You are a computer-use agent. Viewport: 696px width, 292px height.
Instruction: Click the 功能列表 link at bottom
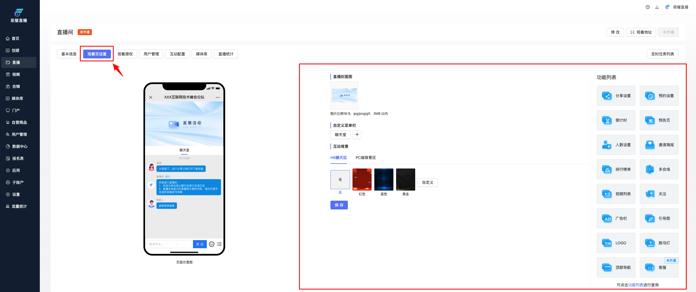pos(635,285)
